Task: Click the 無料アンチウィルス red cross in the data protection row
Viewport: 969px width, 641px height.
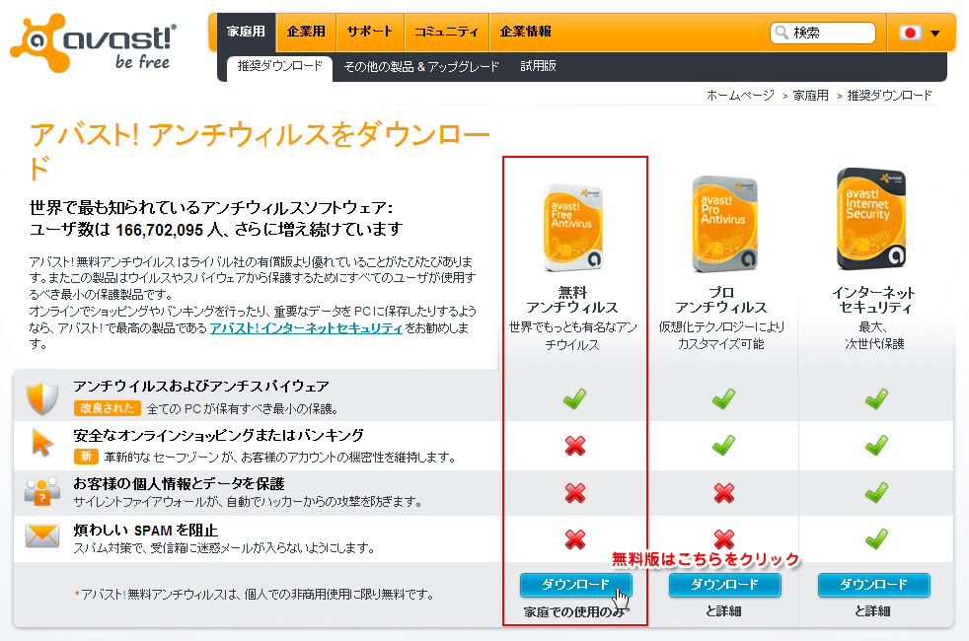Action: coord(575,493)
